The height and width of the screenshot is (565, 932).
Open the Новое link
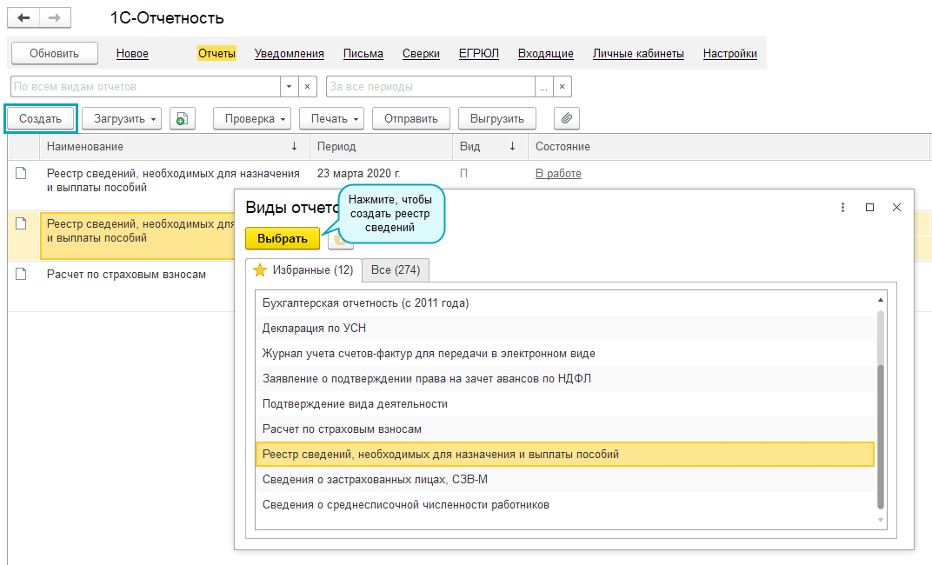tap(132, 54)
